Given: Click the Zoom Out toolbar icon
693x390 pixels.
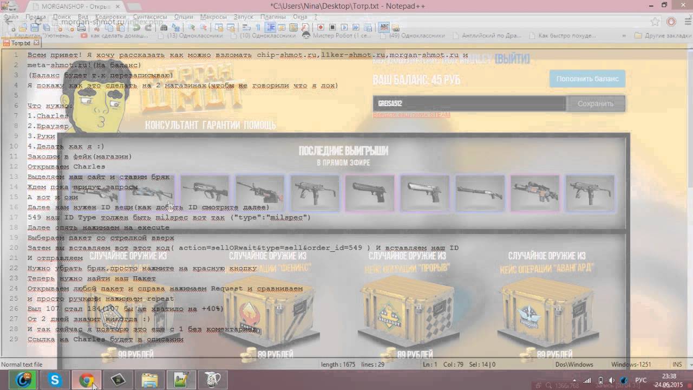Looking at the screenshot, I should click(x=203, y=27).
